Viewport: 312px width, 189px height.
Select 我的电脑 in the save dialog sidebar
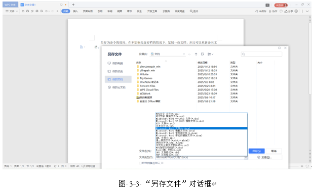(118, 63)
